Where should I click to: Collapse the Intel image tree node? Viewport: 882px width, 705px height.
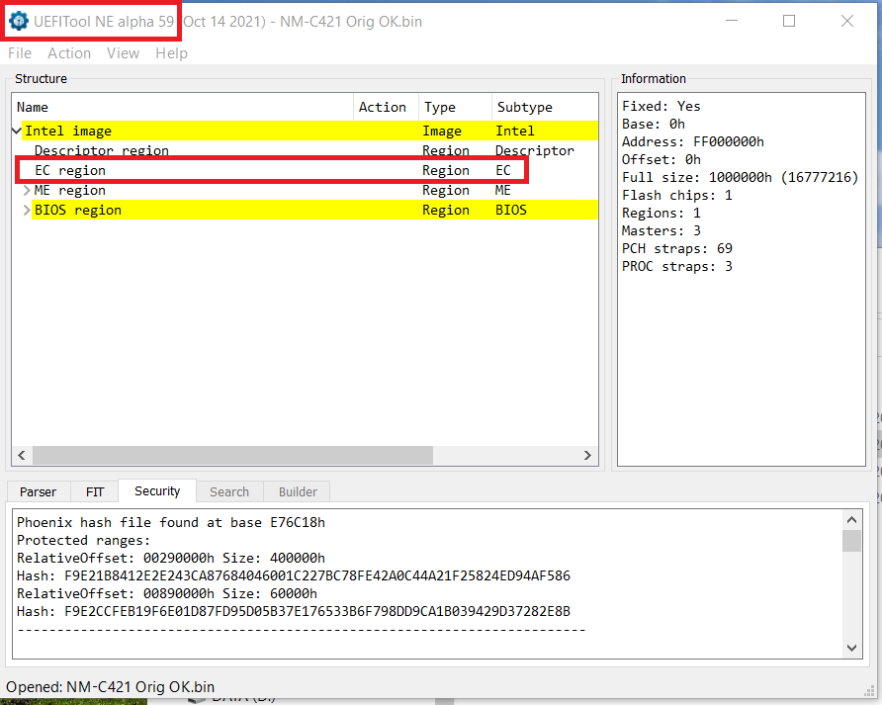pyautogui.click(x=17, y=132)
